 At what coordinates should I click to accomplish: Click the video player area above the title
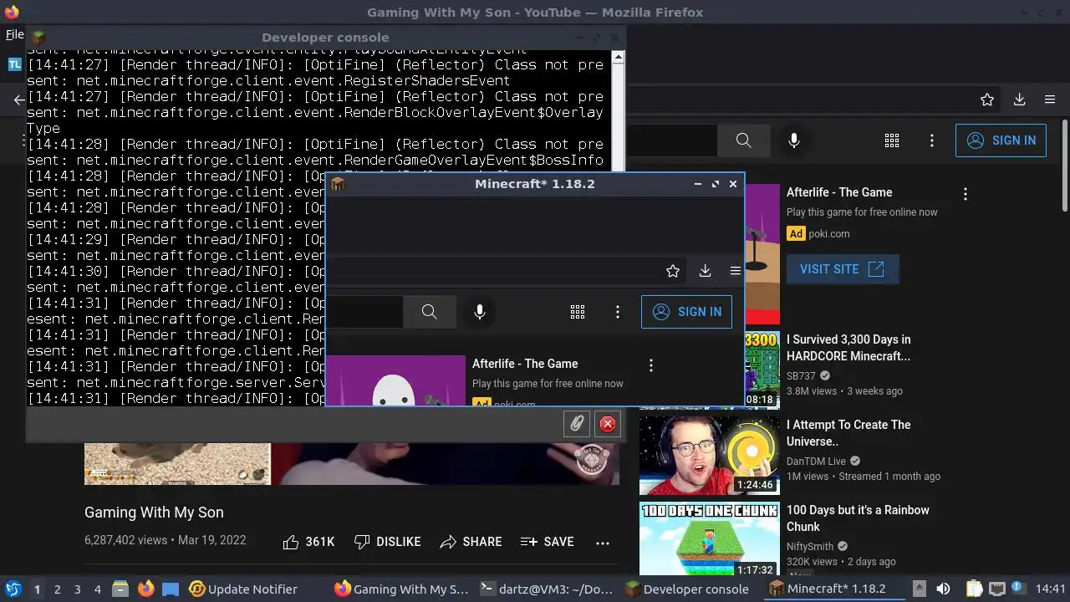point(351,464)
